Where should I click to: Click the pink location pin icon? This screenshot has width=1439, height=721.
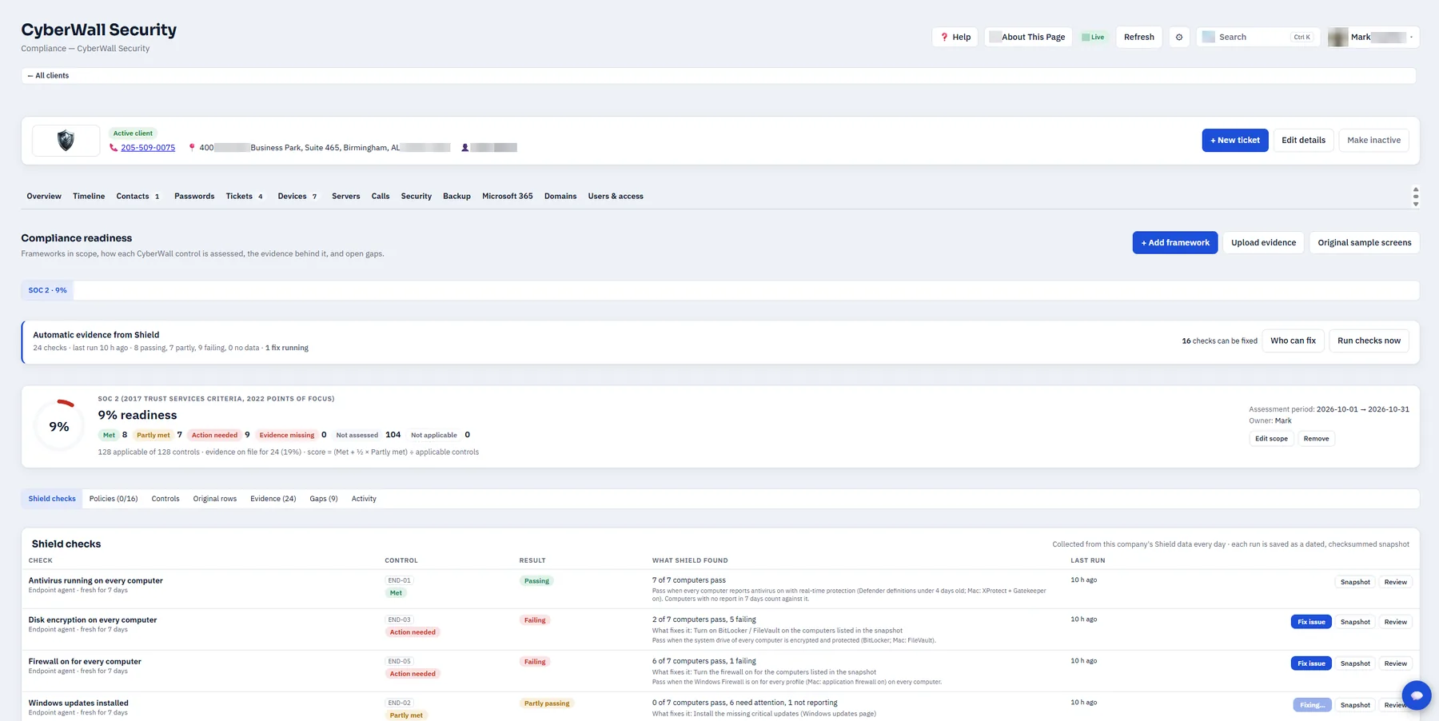[192, 148]
